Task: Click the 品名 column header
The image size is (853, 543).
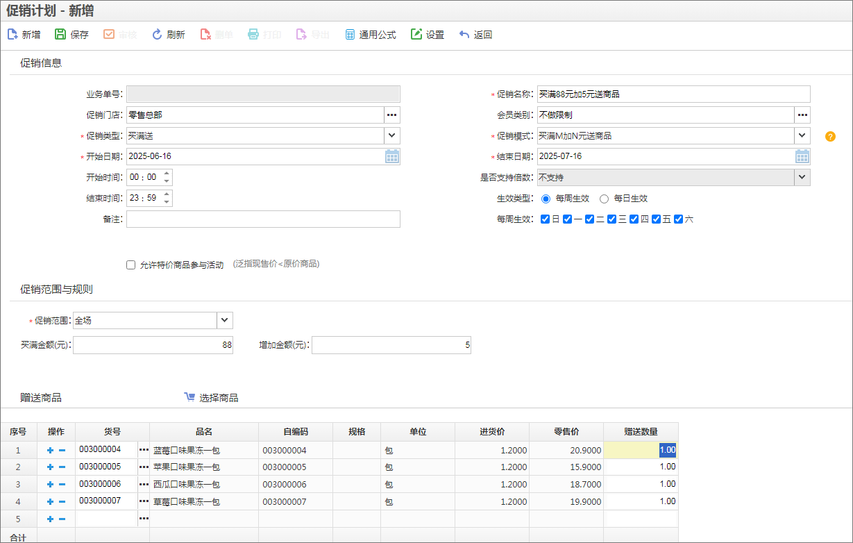Action: (x=204, y=432)
